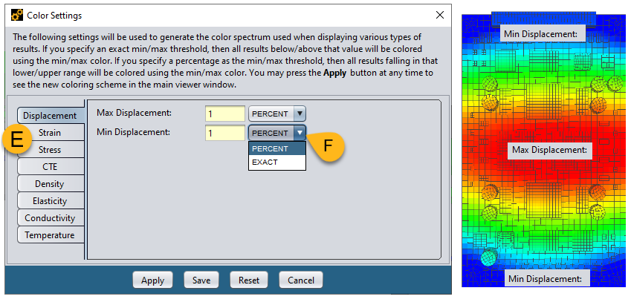The image size is (631, 302).
Task: Select the Stress tab
Action: [50, 150]
